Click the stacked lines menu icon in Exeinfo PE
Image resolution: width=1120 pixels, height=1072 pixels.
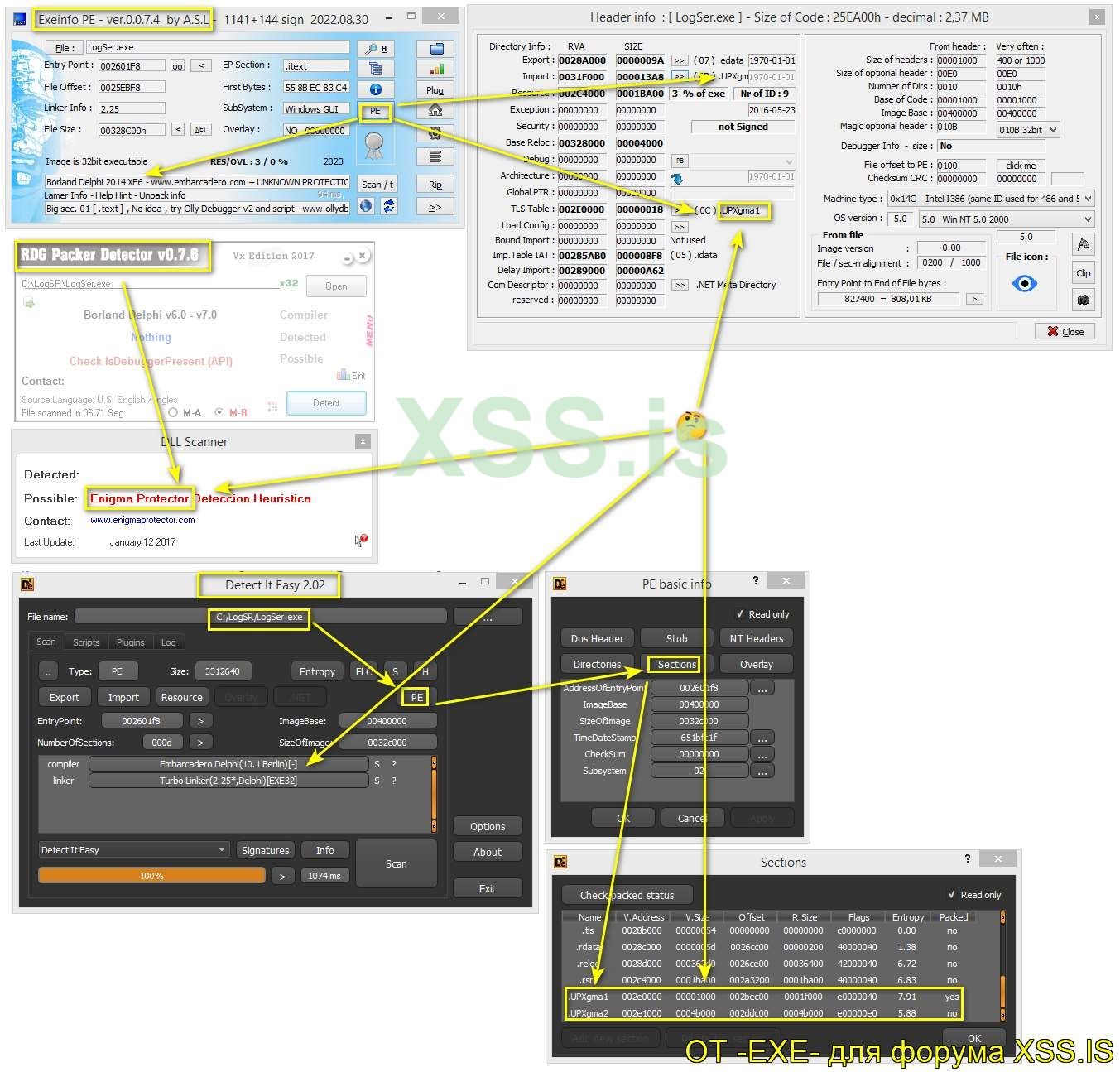pos(435,156)
